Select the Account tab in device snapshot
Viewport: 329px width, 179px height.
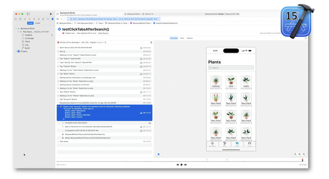pos(249,144)
